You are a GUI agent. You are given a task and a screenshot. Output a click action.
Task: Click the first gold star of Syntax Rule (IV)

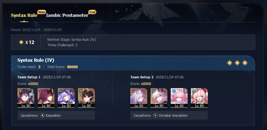point(230,63)
